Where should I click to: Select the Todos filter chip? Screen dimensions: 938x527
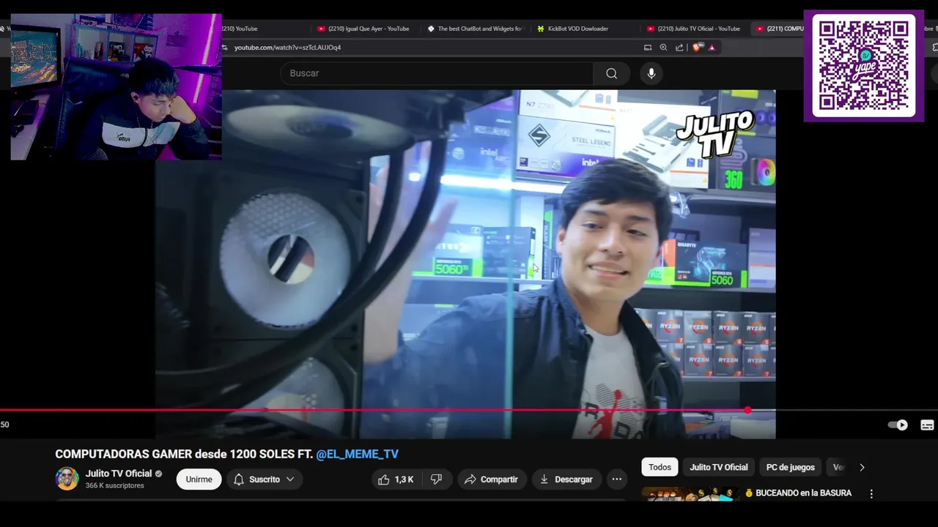tap(660, 467)
